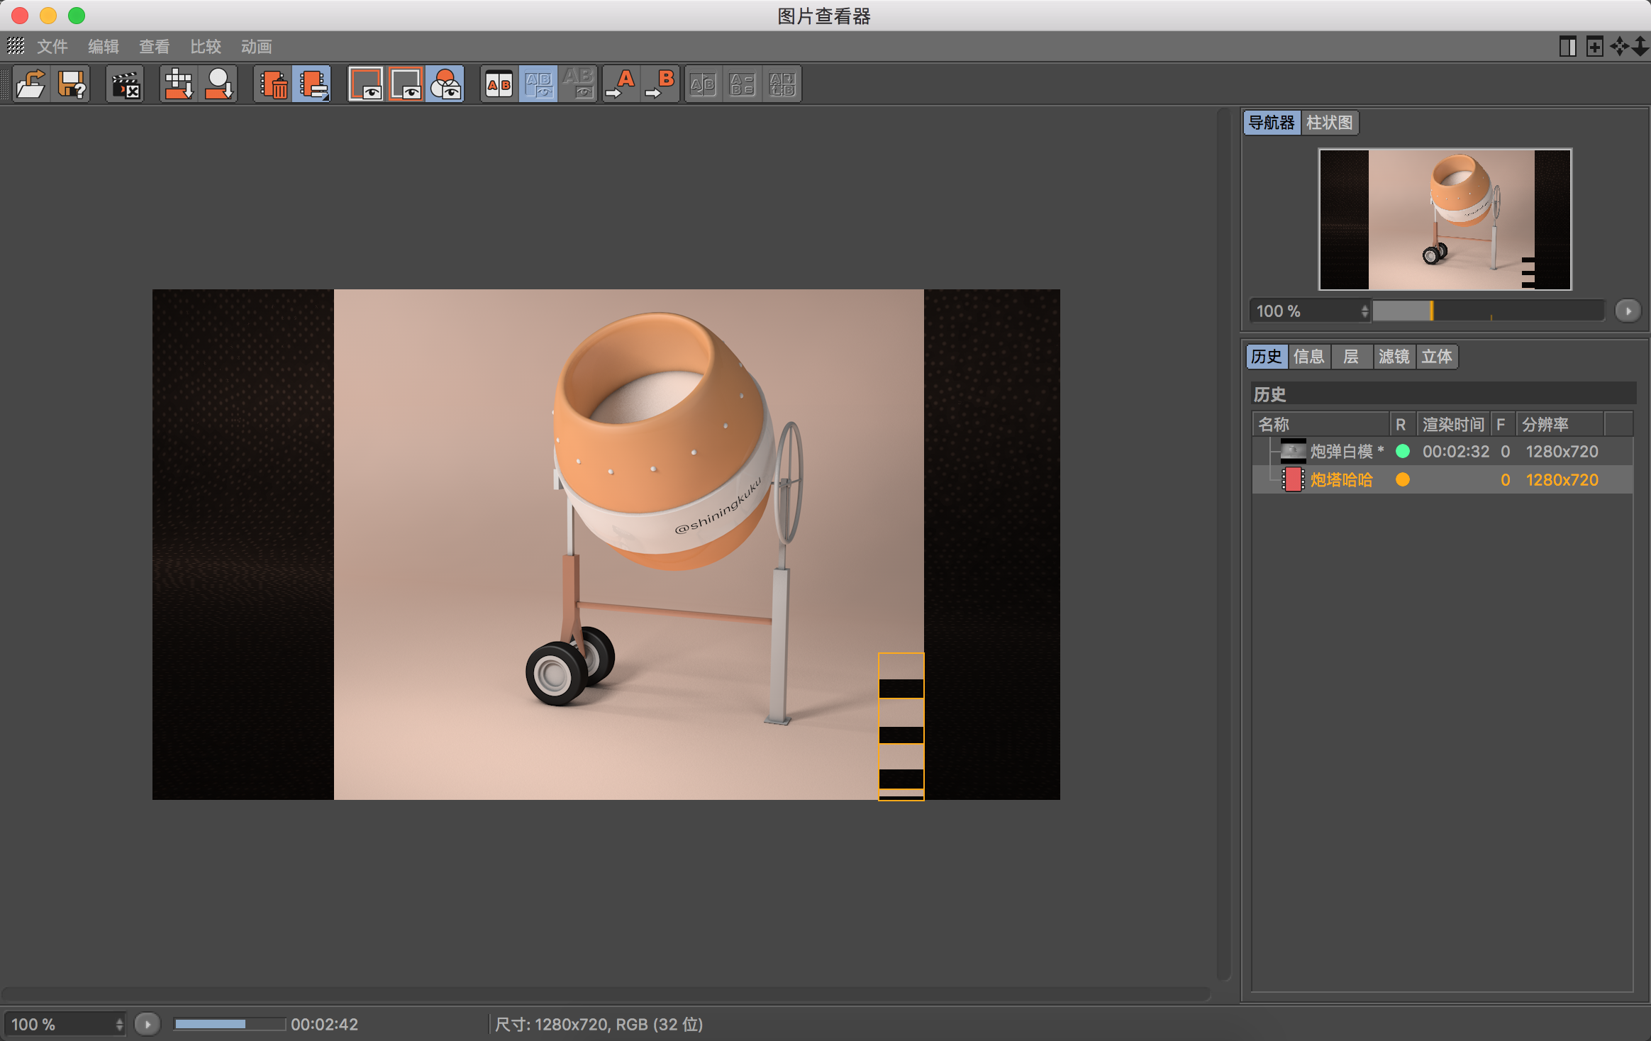
Task: Click the bottom-left 100 % zoom stepper arrows
Action: (119, 1024)
